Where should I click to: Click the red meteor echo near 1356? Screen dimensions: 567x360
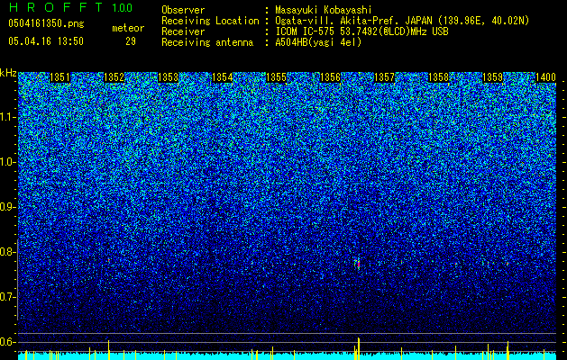pos(359,264)
